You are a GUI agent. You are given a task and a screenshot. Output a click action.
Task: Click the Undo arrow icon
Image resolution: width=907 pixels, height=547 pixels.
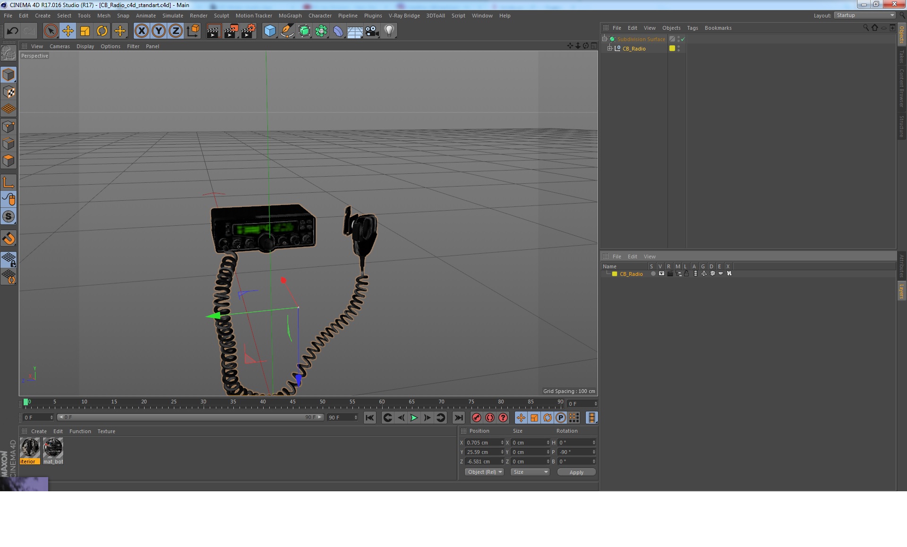point(12,31)
